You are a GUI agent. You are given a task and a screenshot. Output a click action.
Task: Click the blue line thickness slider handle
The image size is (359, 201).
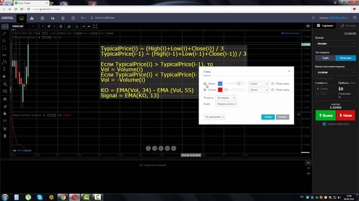(x=238, y=84)
